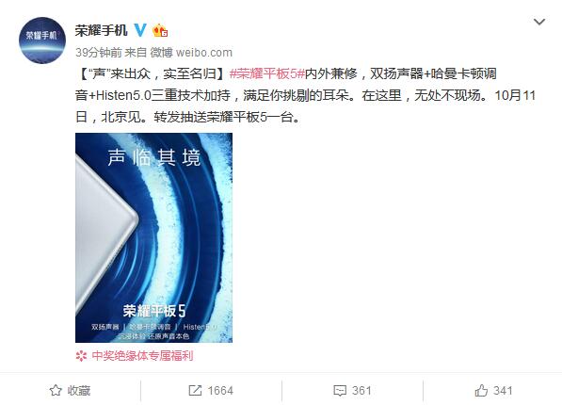Enlarge the 声临其境 poster image
562x405 pixels.
pos(153,238)
